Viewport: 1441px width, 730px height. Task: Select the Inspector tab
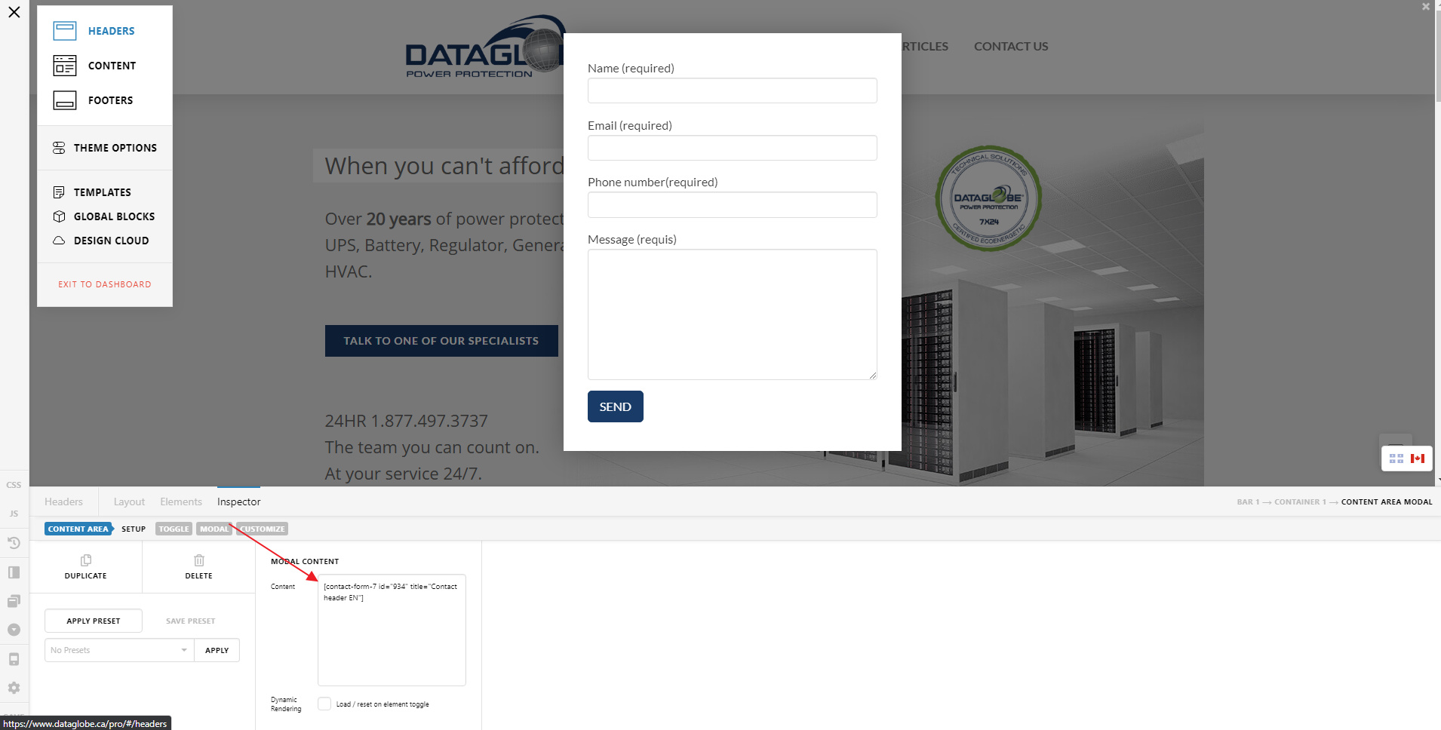(239, 501)
